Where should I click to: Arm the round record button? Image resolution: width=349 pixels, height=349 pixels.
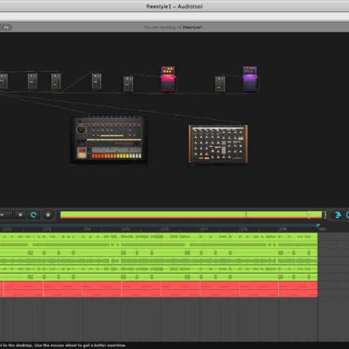coord(48,215)
